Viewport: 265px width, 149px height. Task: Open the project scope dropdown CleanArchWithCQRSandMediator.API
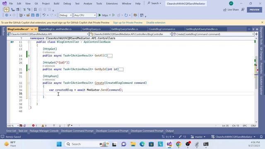48,34
